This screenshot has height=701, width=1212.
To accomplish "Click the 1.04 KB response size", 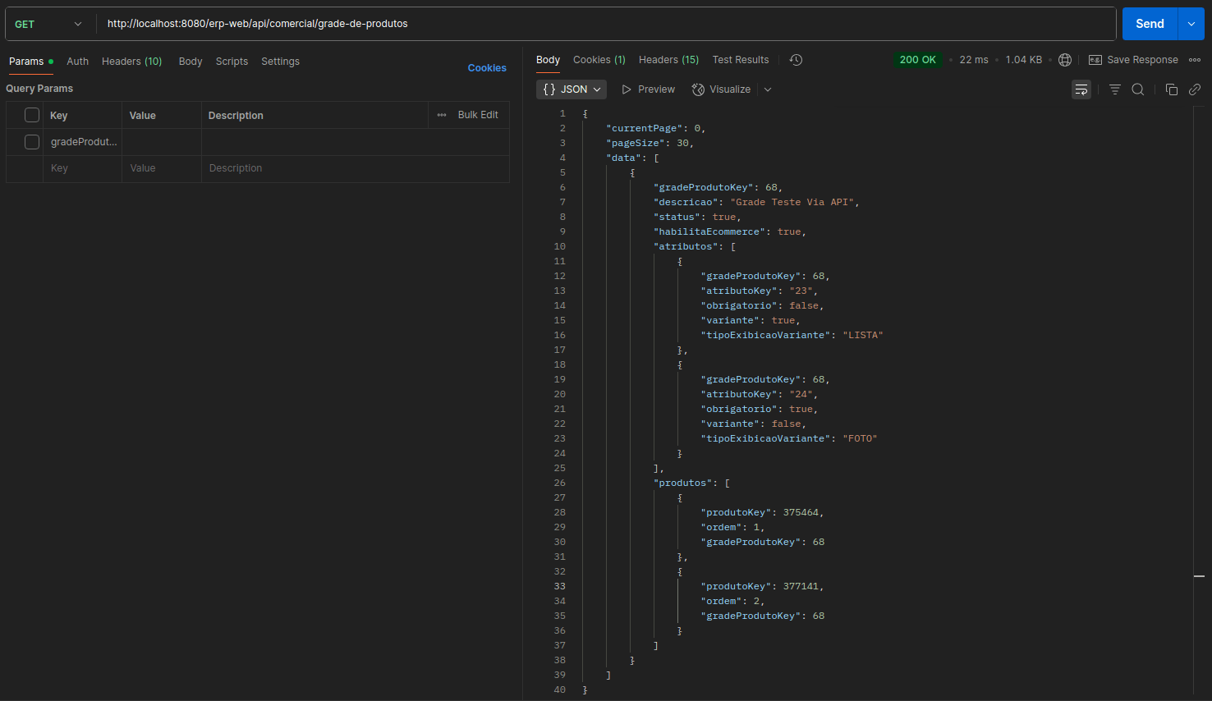I will click(1024, 60).
